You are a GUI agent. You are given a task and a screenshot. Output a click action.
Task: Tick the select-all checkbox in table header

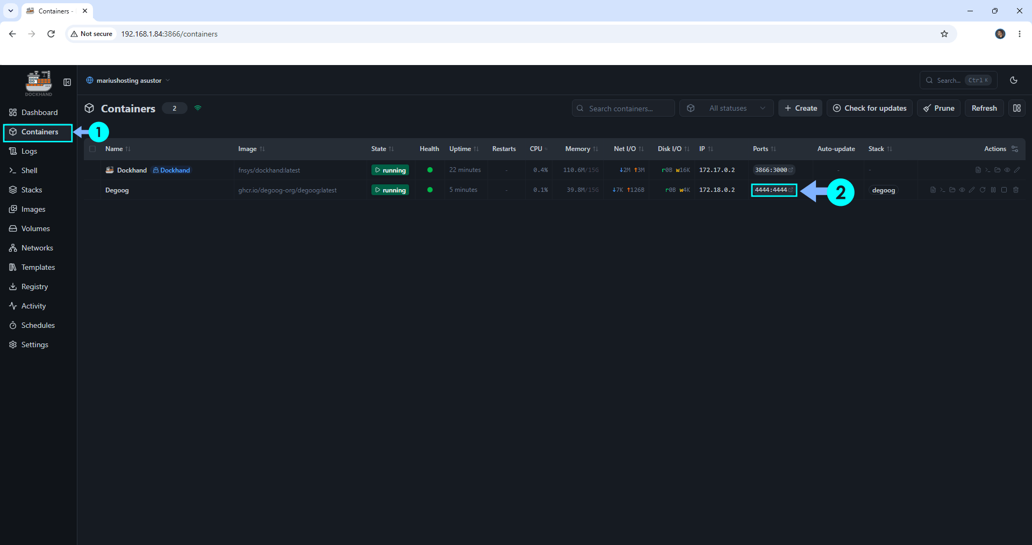(92, 149)
